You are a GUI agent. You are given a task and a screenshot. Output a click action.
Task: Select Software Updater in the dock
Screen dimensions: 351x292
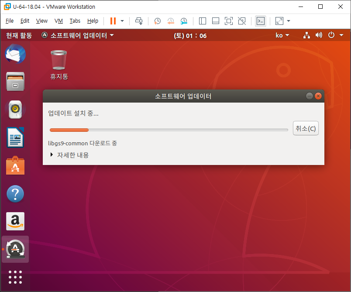15,249
